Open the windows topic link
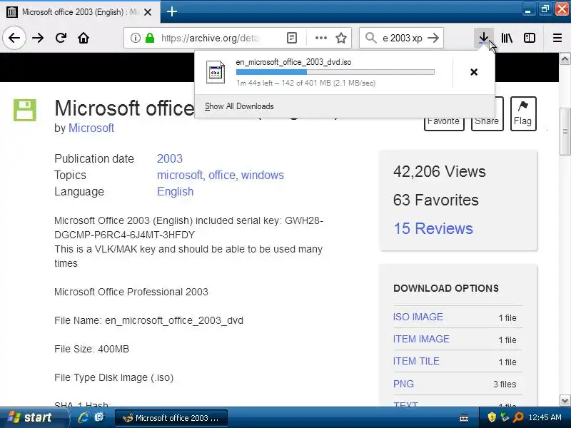This screenshot has width=571, height=428. point(262,175)
